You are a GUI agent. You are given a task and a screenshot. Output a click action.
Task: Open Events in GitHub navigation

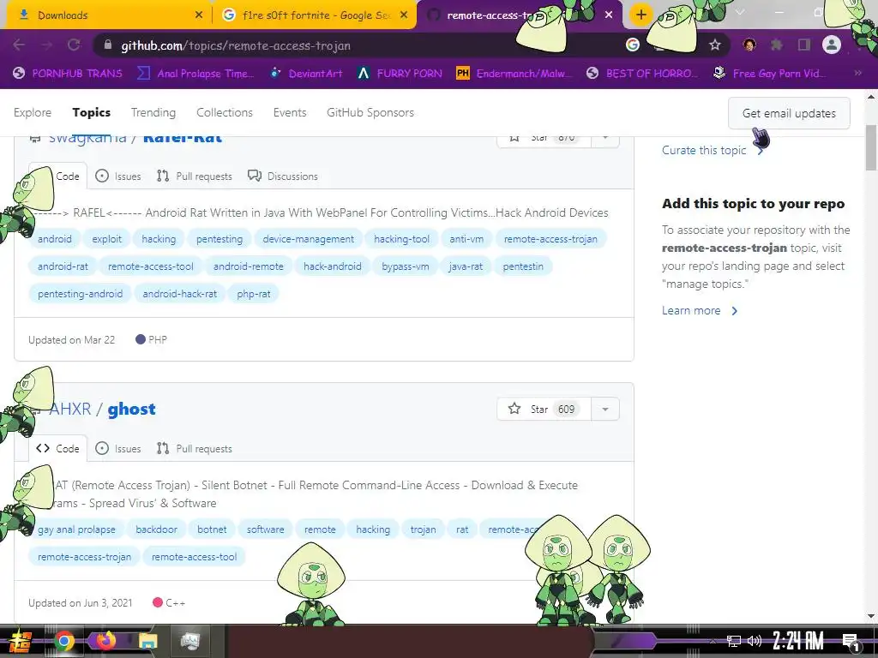click(x=290, y=112)
